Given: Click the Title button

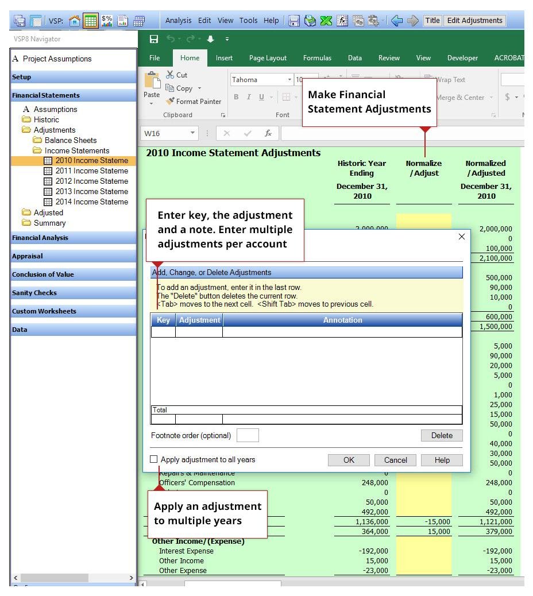Looking at the screenshot, I should tap(432, 21).
